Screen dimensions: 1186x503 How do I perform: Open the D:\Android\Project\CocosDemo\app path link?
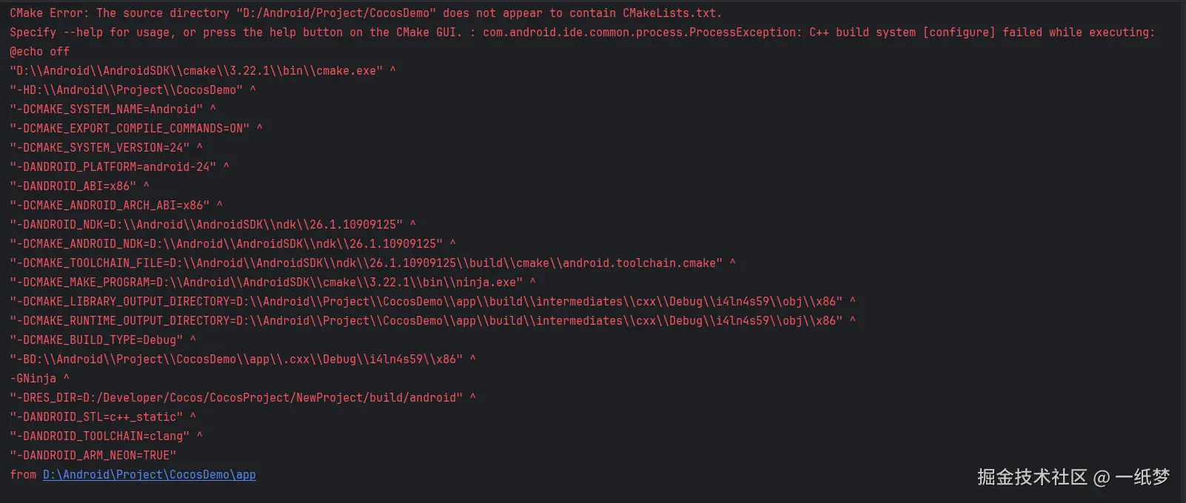pos(149,475)
